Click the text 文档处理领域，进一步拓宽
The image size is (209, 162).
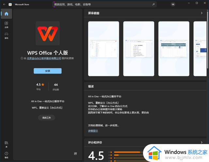coord(104,125)
